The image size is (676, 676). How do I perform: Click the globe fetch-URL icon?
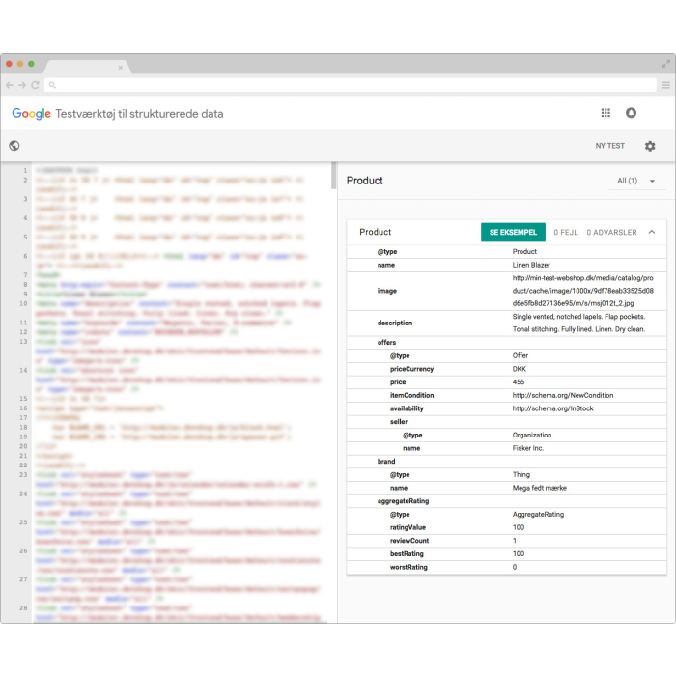[14, 146]
